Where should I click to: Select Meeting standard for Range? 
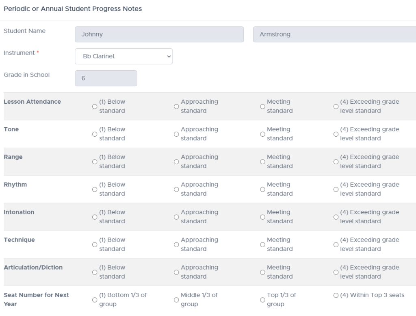tap(262, 162)
